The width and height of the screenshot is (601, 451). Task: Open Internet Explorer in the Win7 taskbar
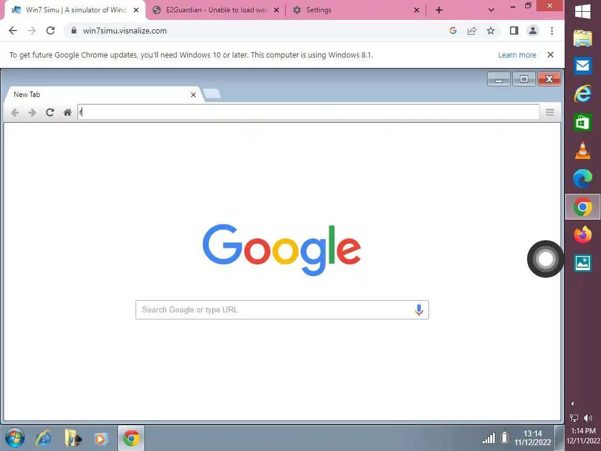click(x=43, y=438)
